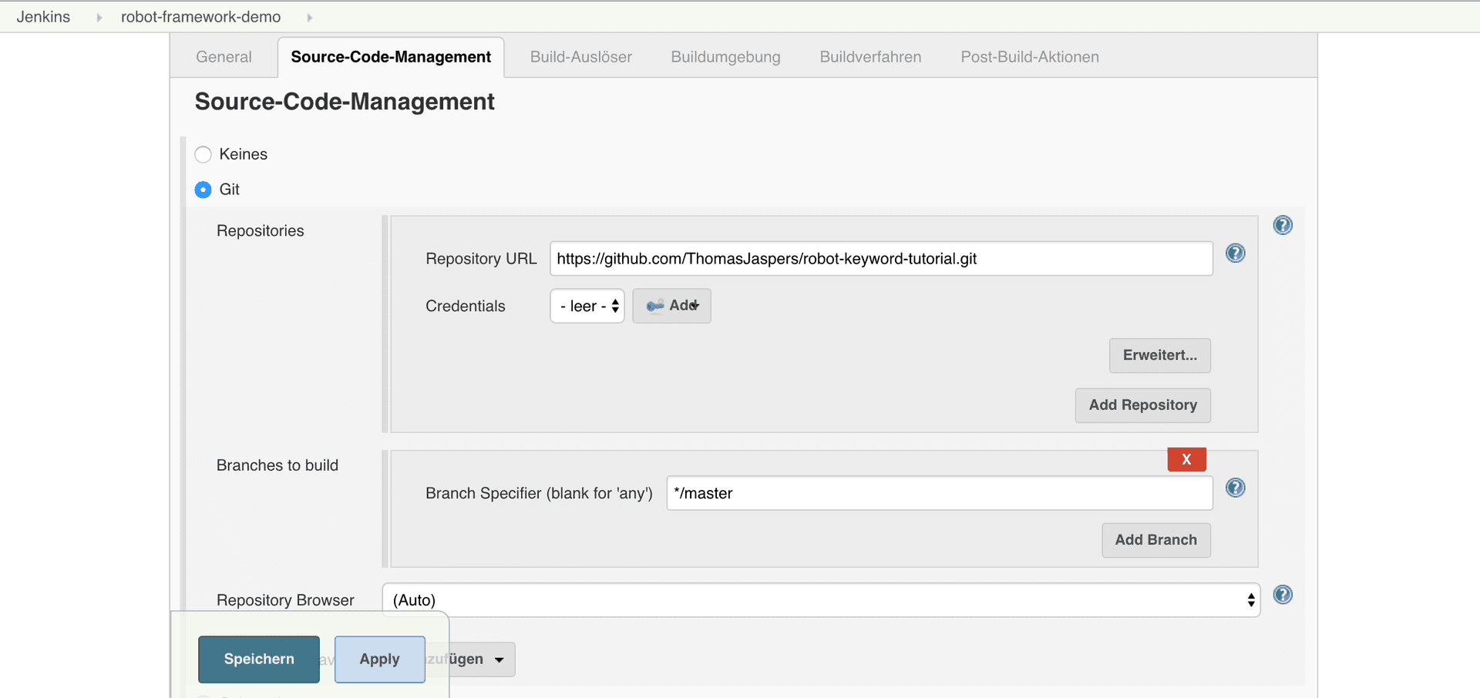The image size is (1480, 698).
Task: Click the Speichern button
Action: pyautogui.click(x=259, y=659)
